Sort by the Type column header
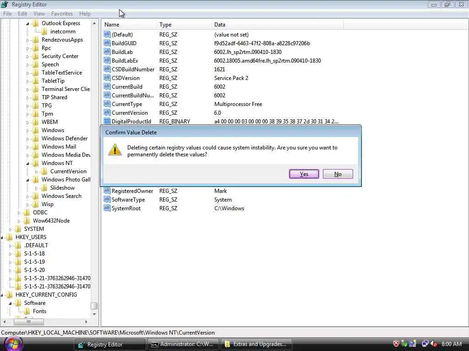 tap(183, 25)
